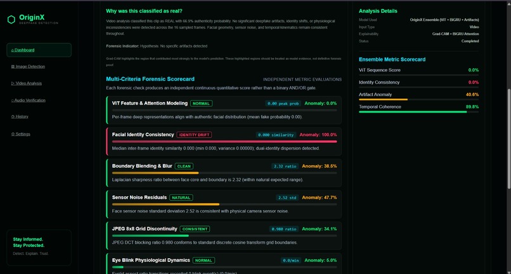Click the IDENTITY DRIFT badge
Screen dimensions: 511x274
point(194,135)
